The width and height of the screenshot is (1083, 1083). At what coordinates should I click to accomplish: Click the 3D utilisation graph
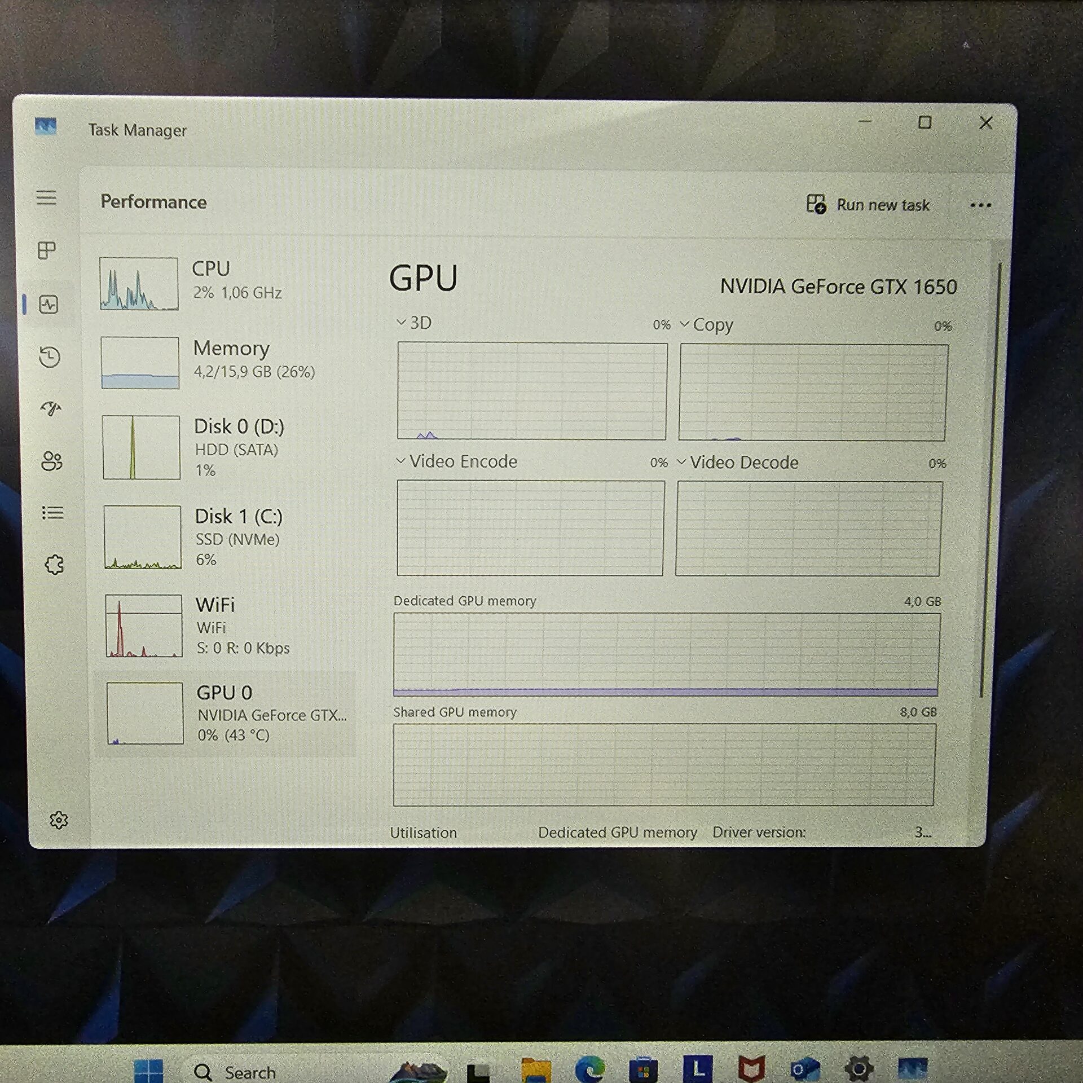tap(532, 390)
